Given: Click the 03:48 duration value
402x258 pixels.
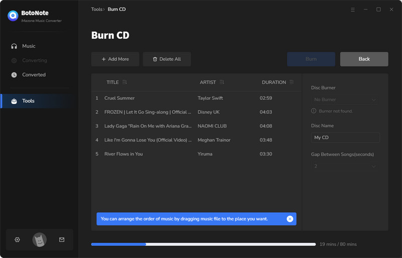Looking at the screenshot, I should (266, 140).
